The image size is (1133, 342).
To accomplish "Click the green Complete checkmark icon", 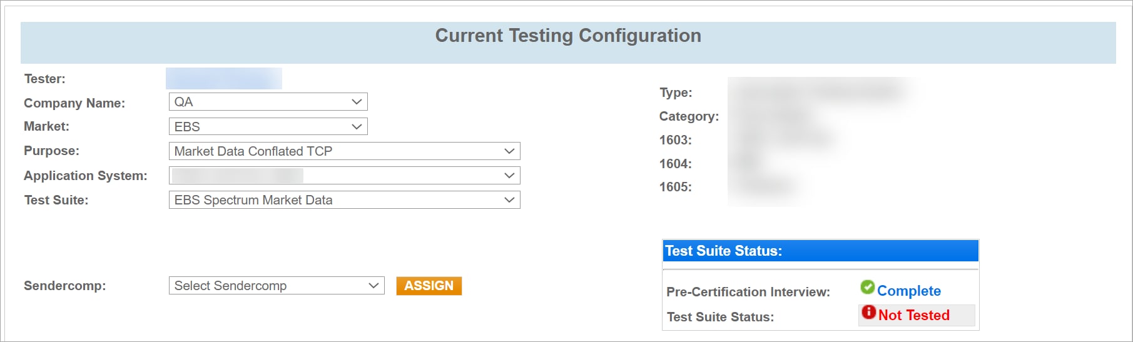I will tap(867, 287).
